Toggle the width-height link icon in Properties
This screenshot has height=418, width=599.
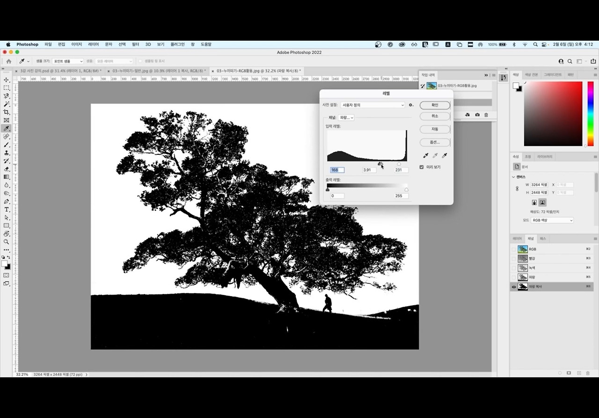pos(517,188)
